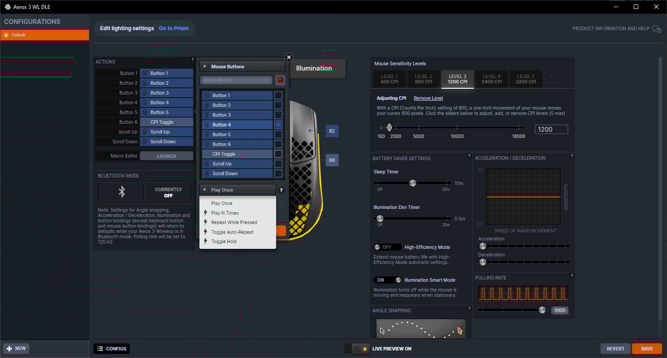The image size is (667, 358).
Task: Check the Button 3 checkbox in popup list
Action: pyautogui.click(x=278, y=115)
